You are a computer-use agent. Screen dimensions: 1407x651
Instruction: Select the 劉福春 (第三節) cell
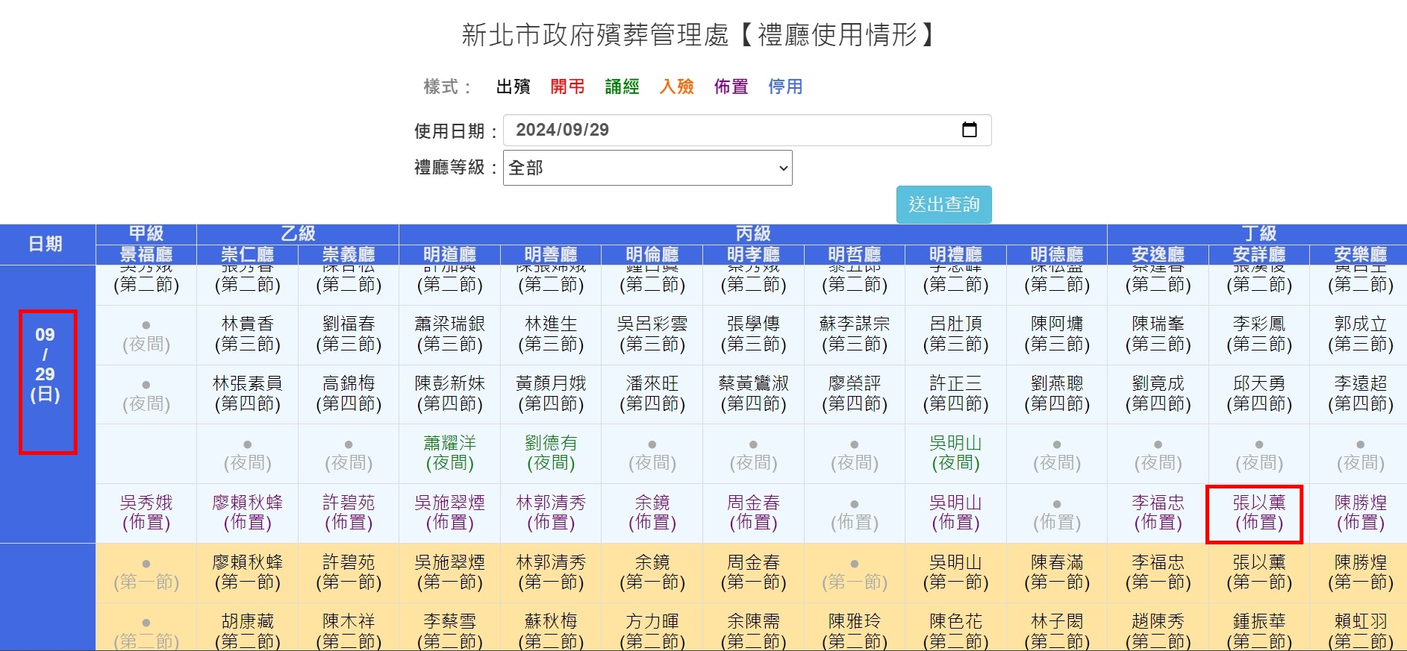[x=349, y=335]
